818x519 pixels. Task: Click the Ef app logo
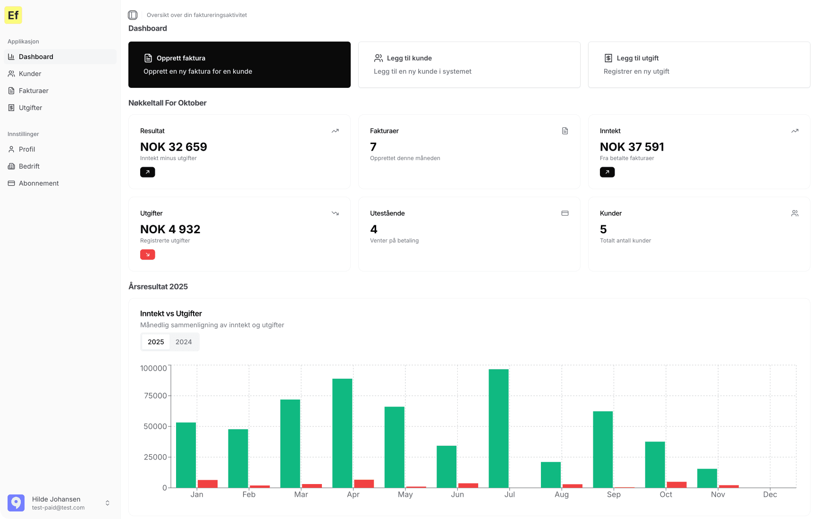point(13,15)
